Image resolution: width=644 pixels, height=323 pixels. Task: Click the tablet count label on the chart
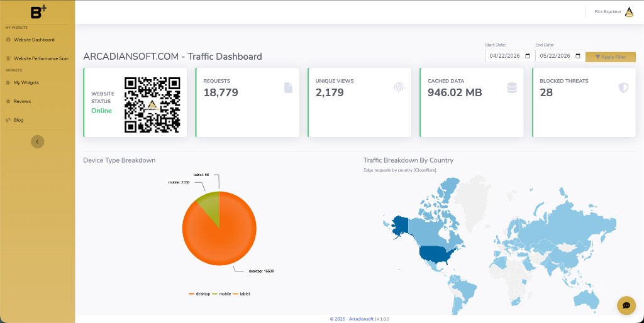pyautogui.click(x=201, y=175)
